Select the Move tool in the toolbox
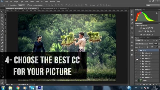Screen dimensions: 160x90 pyautogui.click(x=2, y=12)
